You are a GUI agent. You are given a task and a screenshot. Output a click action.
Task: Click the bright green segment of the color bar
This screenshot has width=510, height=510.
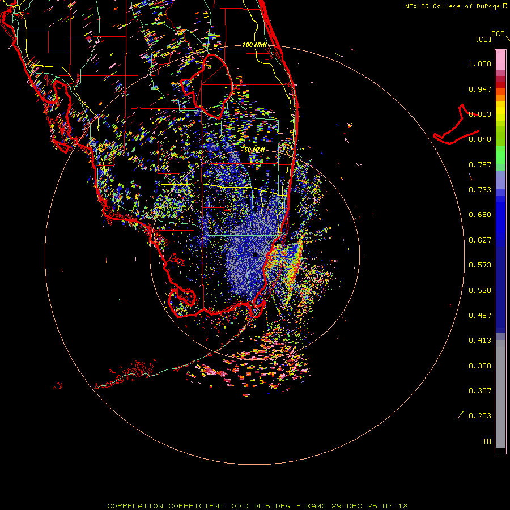click(x=500, y=155)
